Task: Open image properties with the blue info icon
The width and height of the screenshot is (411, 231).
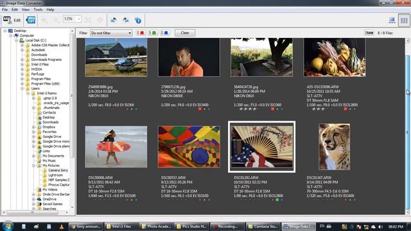Action: tap(138, 20)
